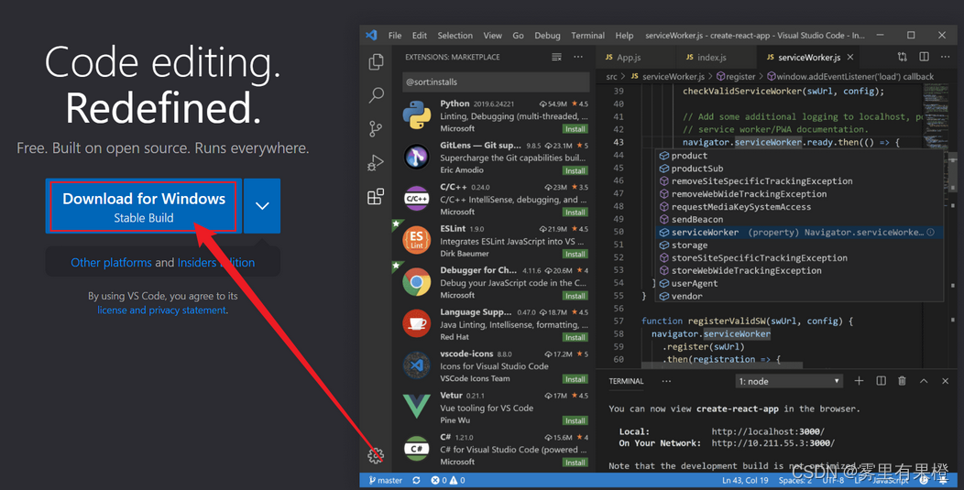Split the editor to the right
This screenshot has height=490, width=964.
pyautogui.click(x=924, y=57)
